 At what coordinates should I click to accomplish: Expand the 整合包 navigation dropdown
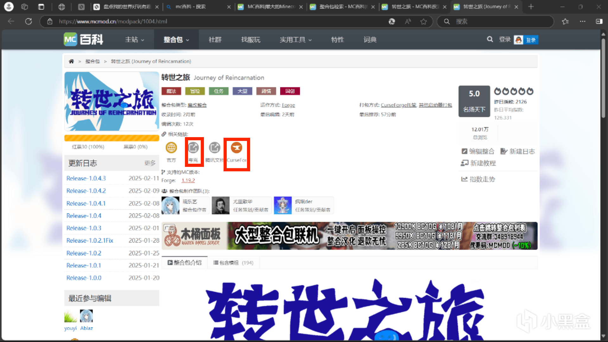[x=176, y=40]
